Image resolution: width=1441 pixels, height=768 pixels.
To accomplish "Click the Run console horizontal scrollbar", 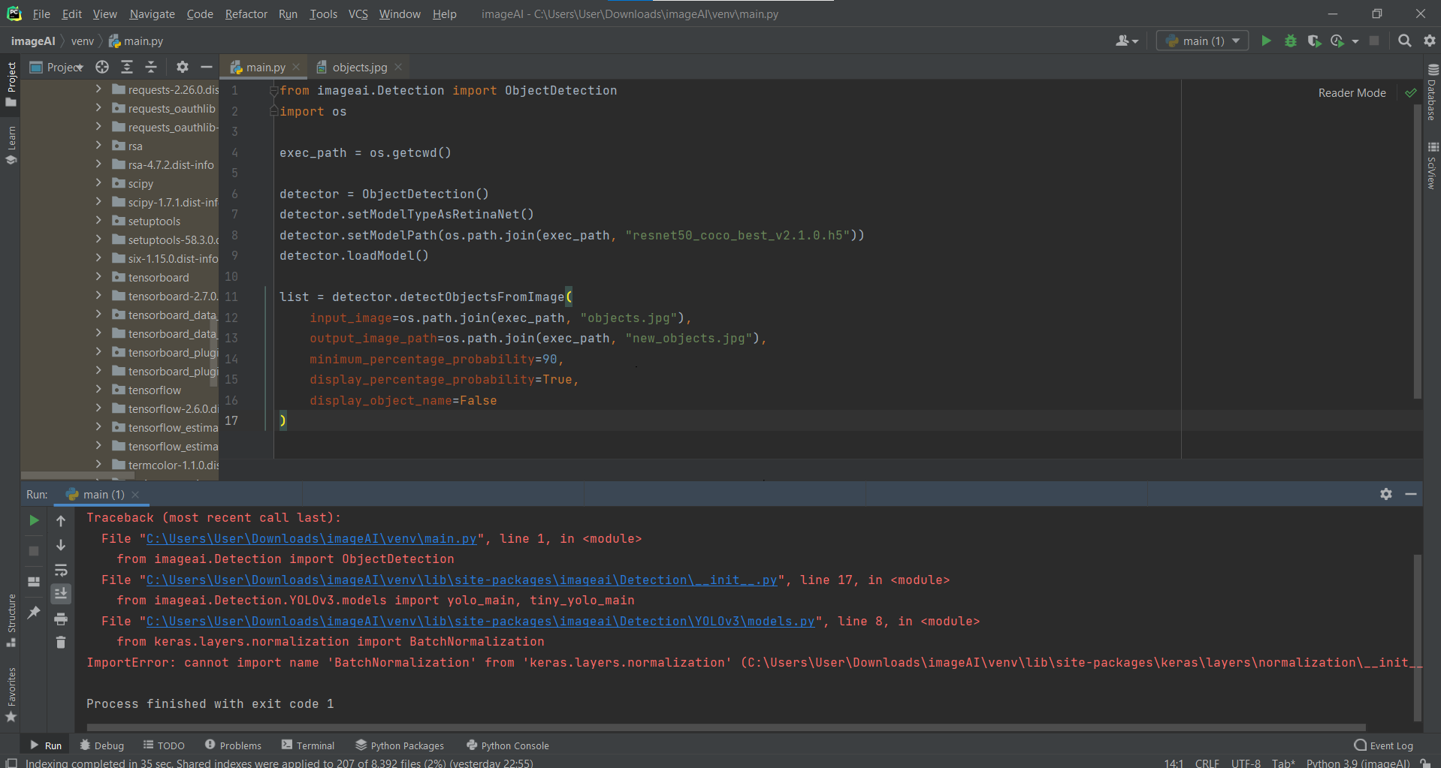I will point(726,727).
